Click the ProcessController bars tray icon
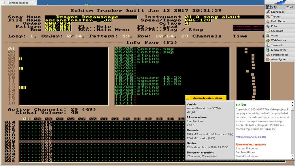This screenshot has height=166, width=295. (267, 7)
